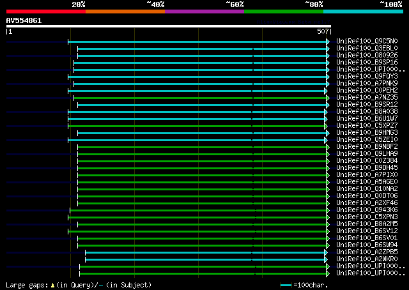The height and width of the screenshot is (290, 409).
Task: Click the arrowhead ending the UniRef100_Q9C5N0 alignment
Action: [328, 42]
